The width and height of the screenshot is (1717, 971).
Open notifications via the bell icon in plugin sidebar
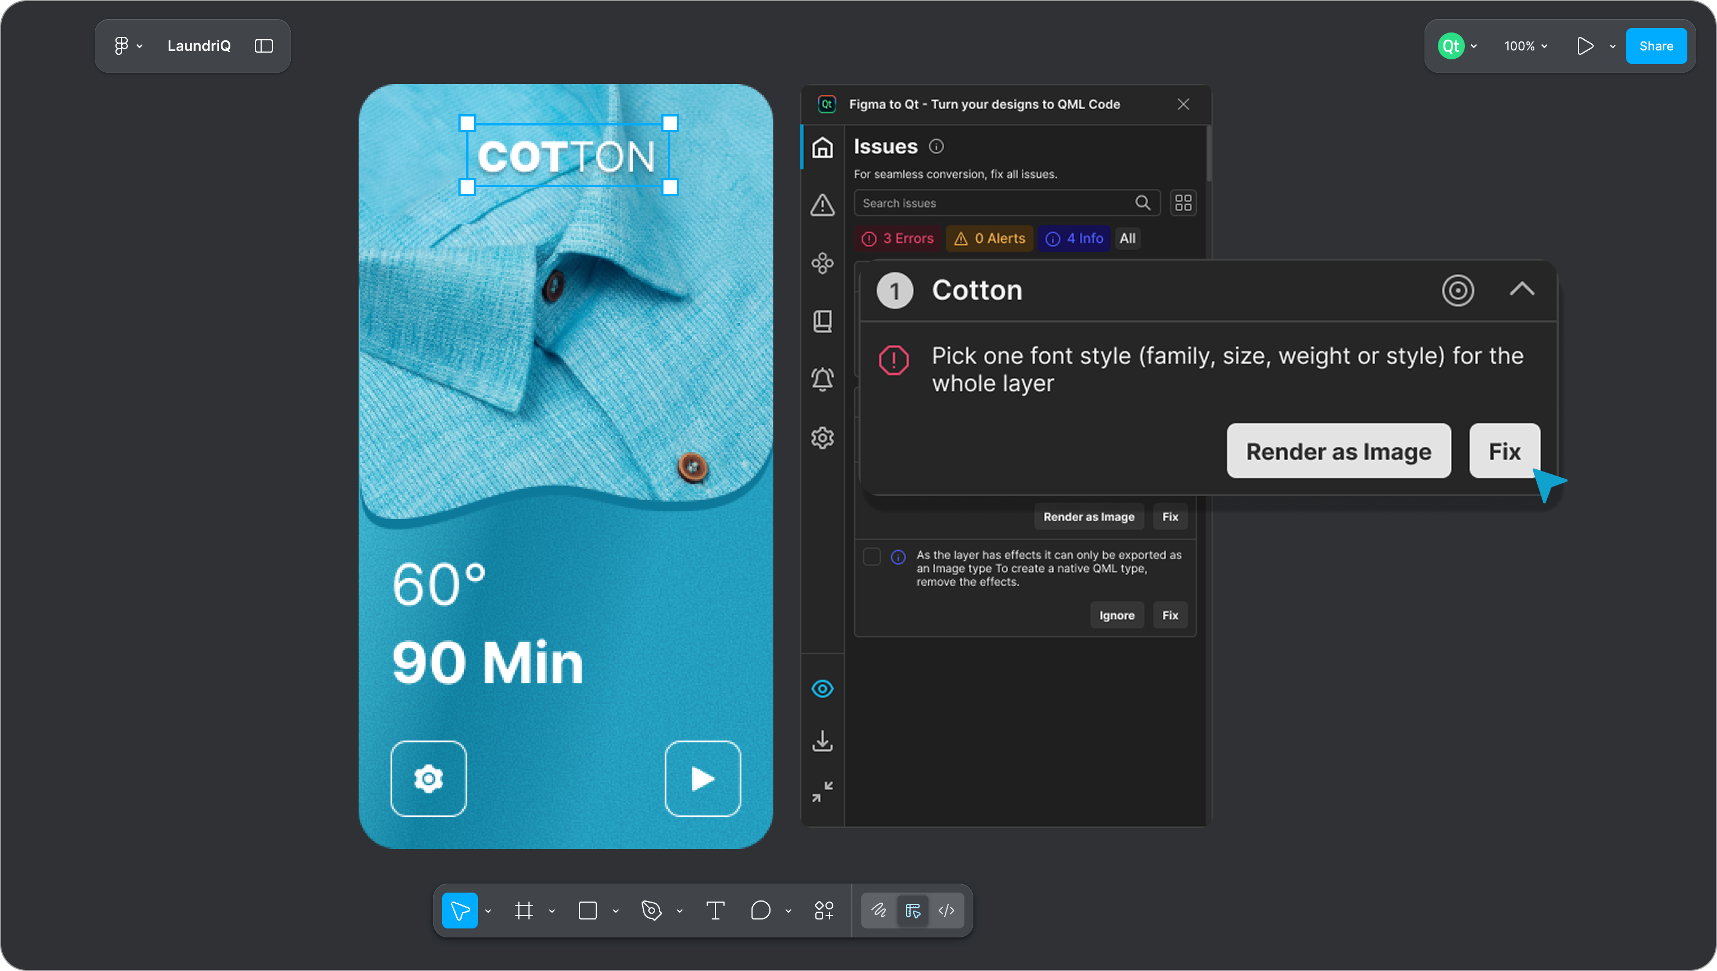(823, 378)
